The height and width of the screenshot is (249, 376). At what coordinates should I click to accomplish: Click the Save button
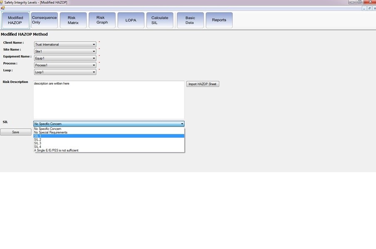(x=15, y=132)
